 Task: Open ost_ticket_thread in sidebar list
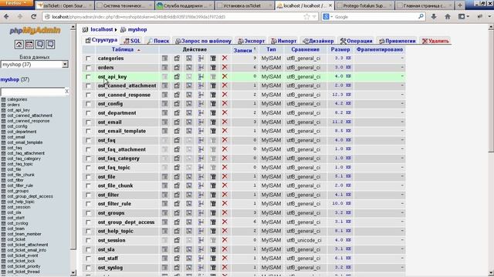pos(23,272)
